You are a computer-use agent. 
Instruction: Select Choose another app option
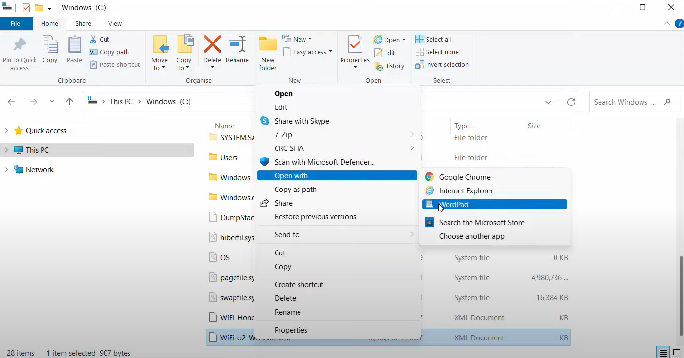(x=471, y=236)
